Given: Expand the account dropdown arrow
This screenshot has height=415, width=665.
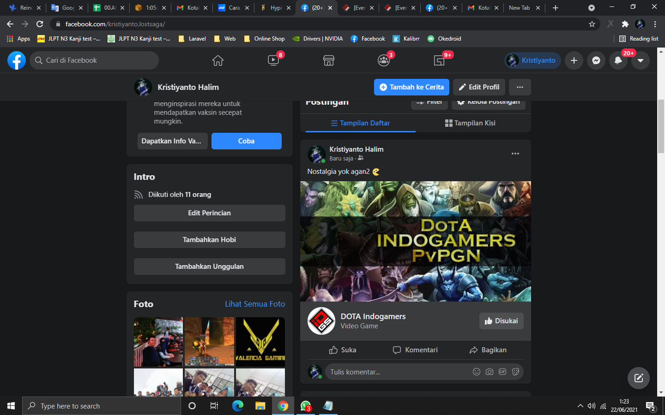Looking at the screenshot, I should pyautogui.click(x=641, y=60).
